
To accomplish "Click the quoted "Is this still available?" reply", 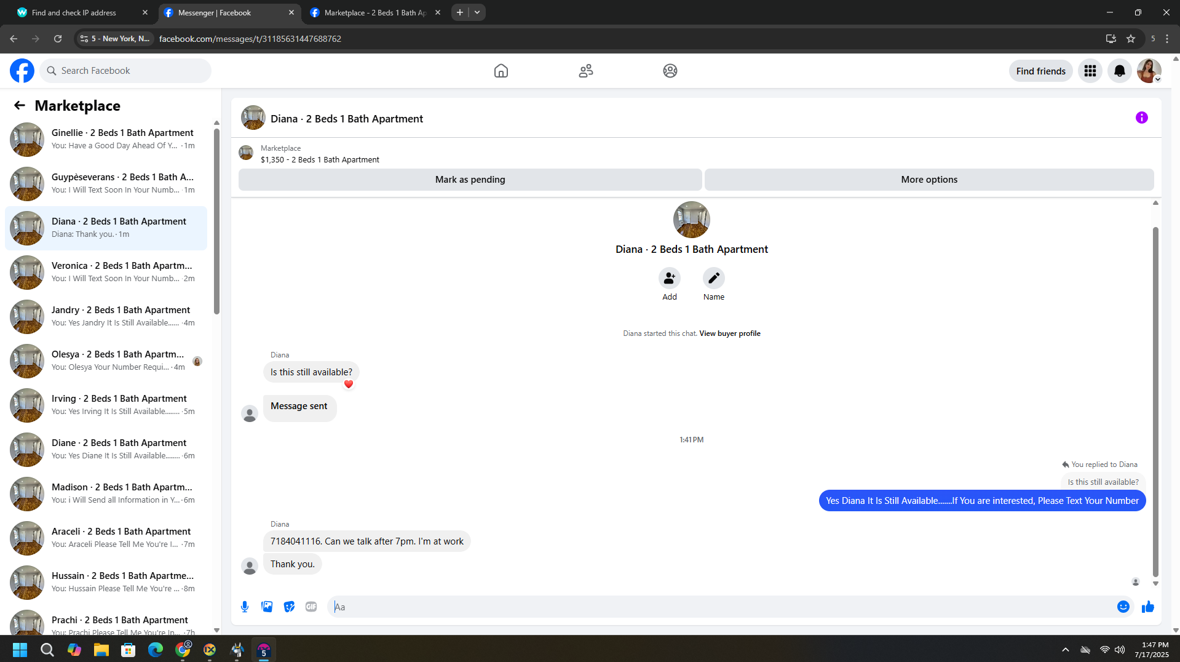I will click(x=1103, y=482).
